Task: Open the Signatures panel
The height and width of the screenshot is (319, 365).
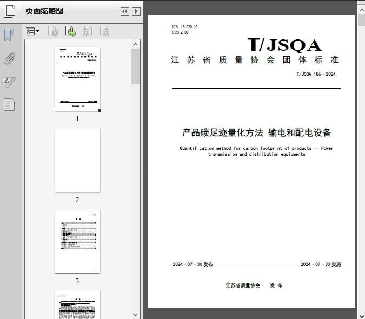Action: click(9, 82)
